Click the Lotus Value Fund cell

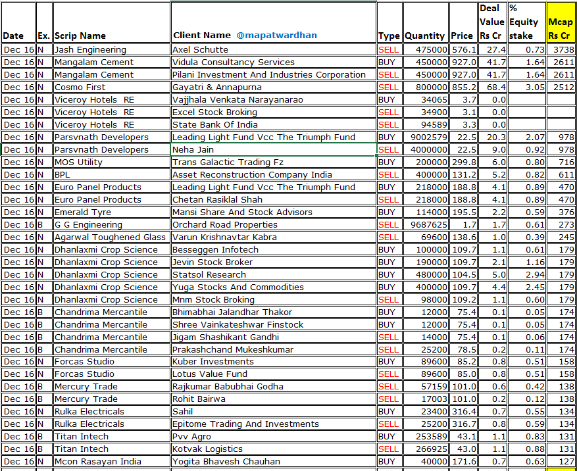click(274, 374)
